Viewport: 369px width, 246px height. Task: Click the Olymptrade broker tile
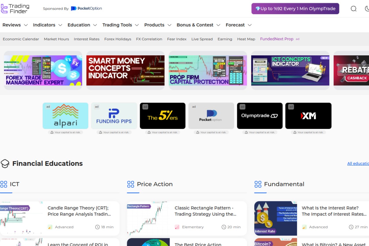pos(260,116)
